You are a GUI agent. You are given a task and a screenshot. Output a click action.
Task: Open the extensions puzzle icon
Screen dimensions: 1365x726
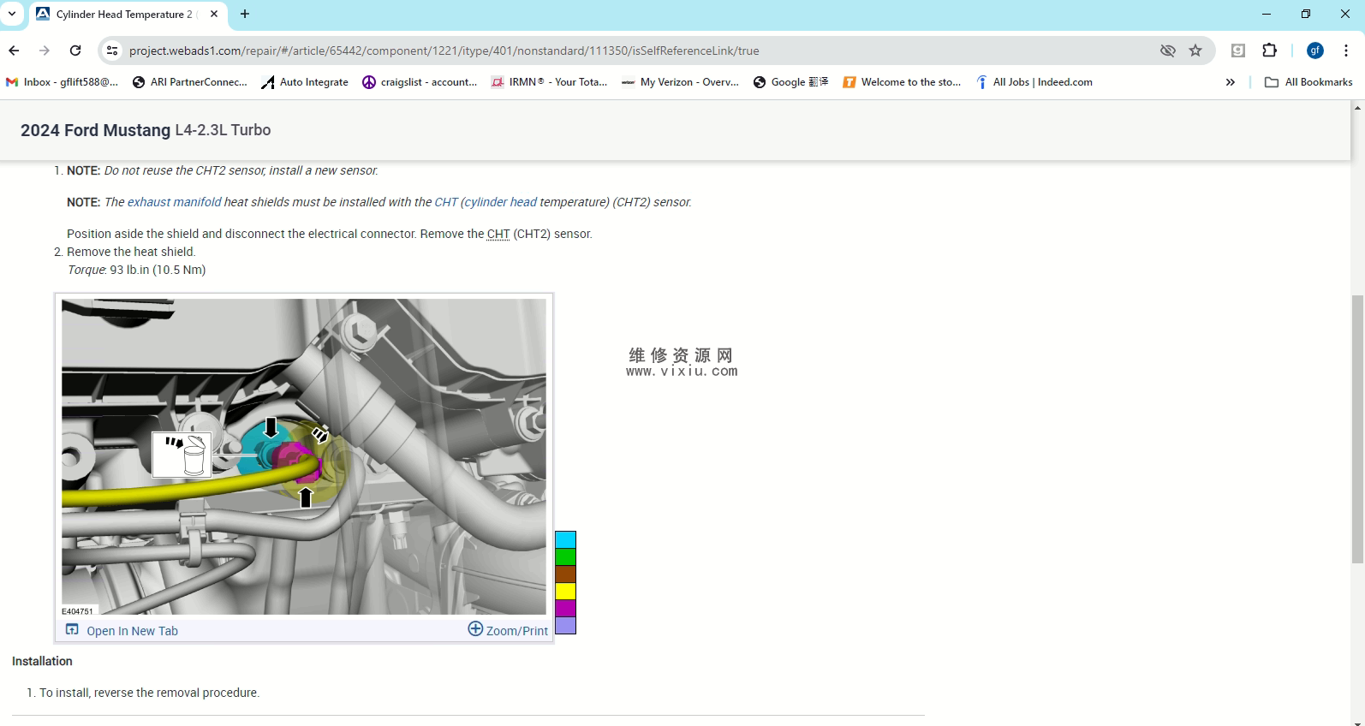(1270, 51)
